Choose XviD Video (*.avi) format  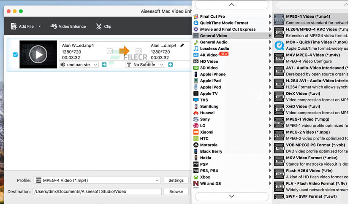[311, 110]
